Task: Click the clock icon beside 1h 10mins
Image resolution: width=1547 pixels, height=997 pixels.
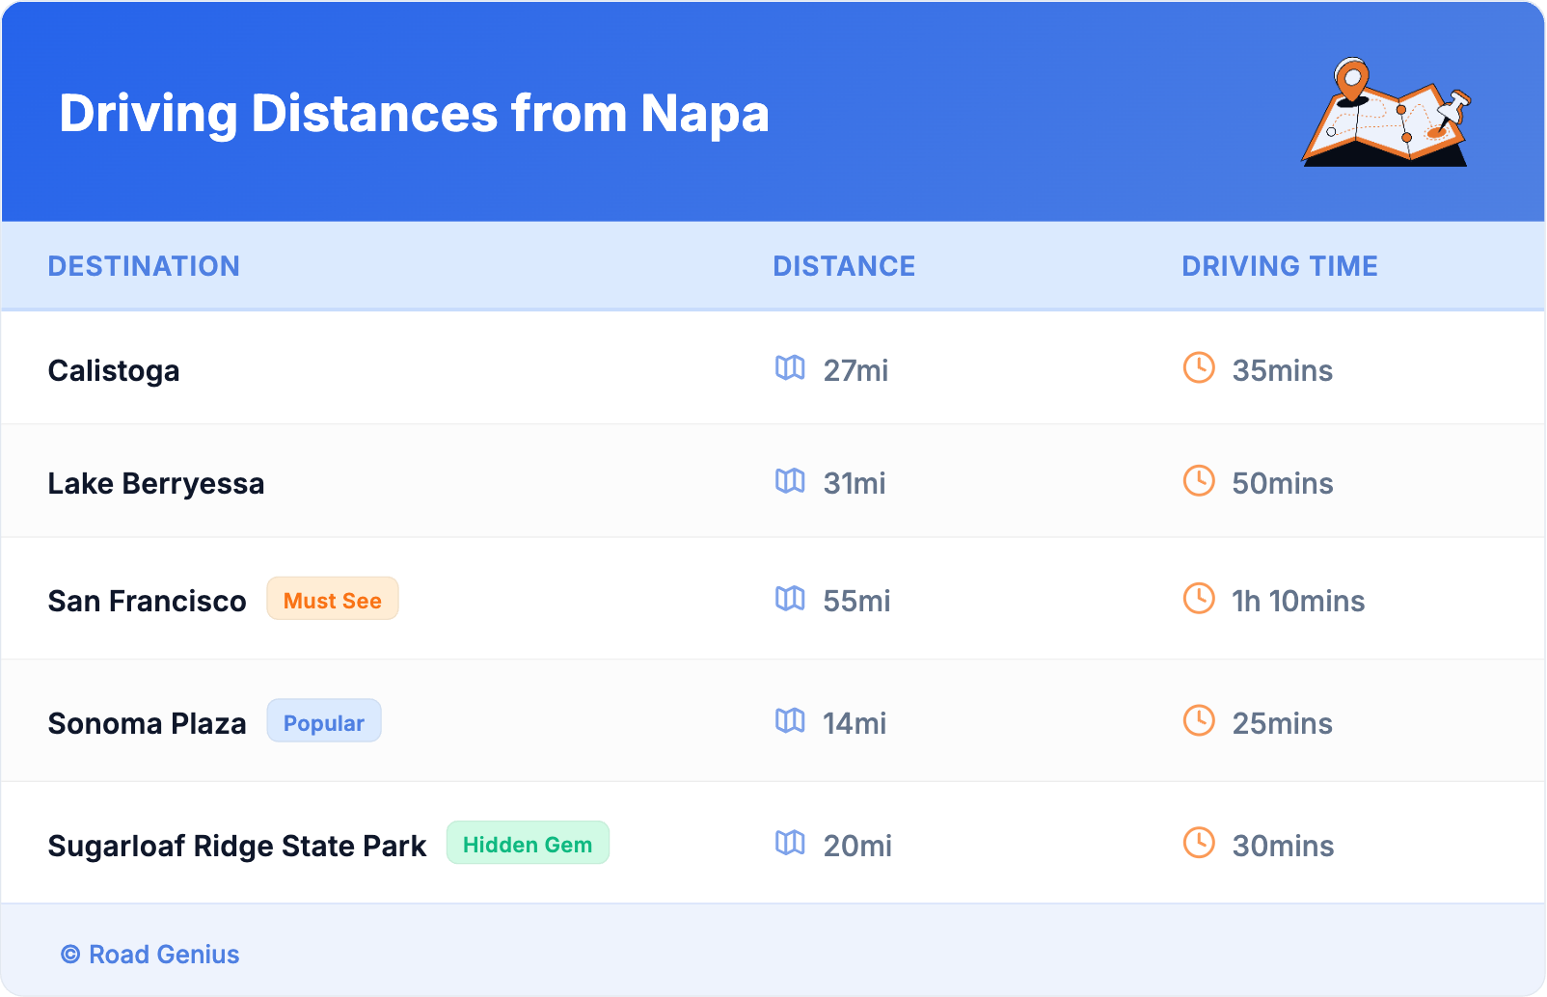Action: point(1199,599)
